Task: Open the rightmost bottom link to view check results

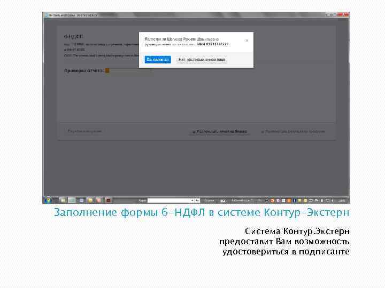Action: (x=293, y=132)
